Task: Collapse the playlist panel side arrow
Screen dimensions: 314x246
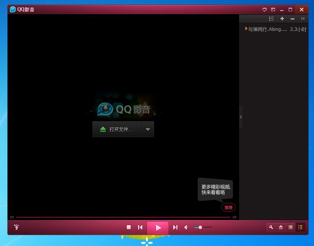Action: tap(241, 117)
